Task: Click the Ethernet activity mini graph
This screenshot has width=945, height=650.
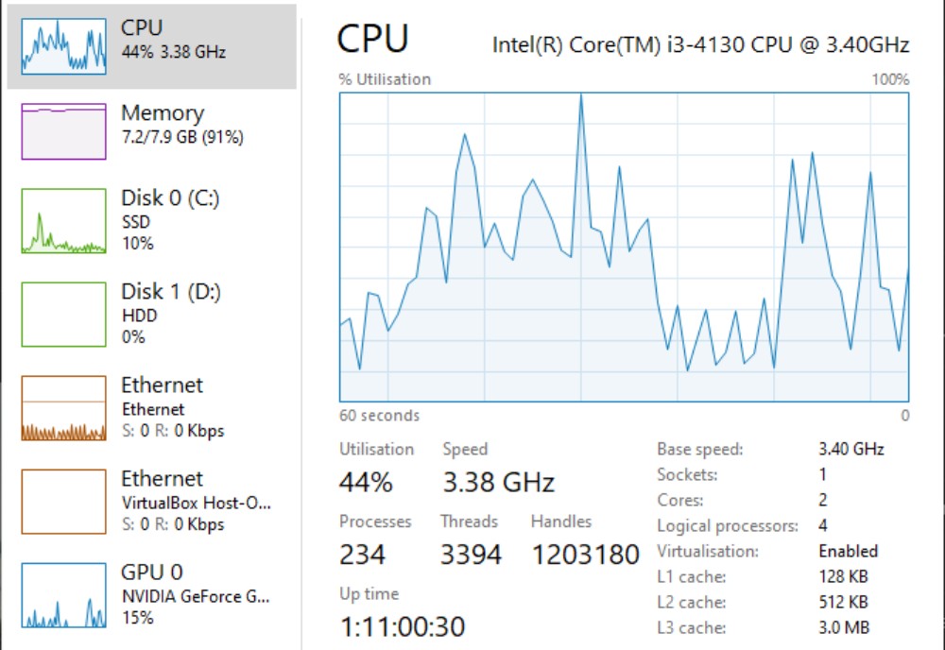Action: coord(61,408)
